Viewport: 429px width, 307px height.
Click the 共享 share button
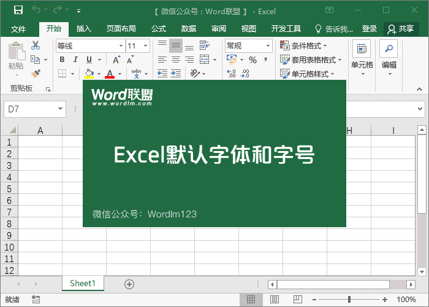(401, 29)
